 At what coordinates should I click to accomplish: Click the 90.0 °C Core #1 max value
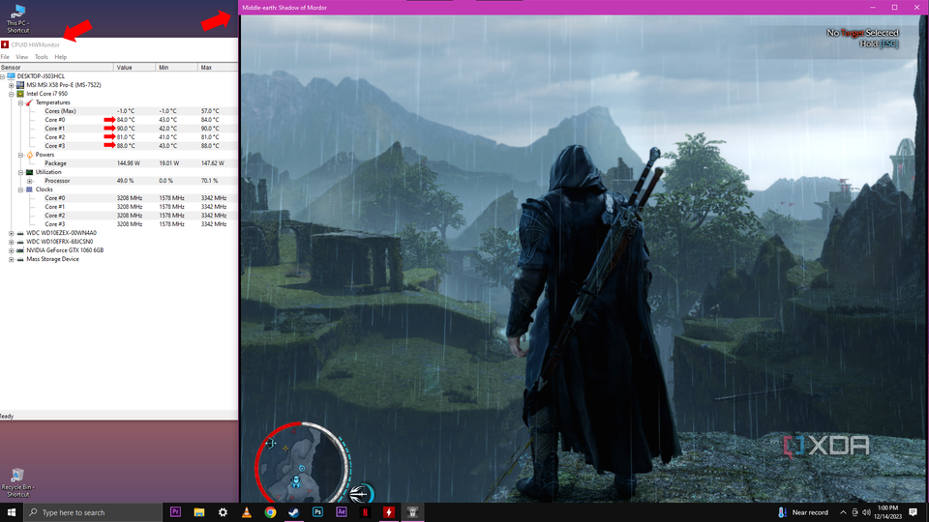(210, 129)
